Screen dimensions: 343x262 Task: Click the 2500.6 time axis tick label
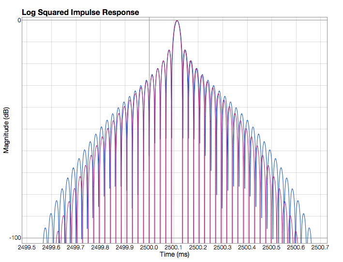click(296, 247)
